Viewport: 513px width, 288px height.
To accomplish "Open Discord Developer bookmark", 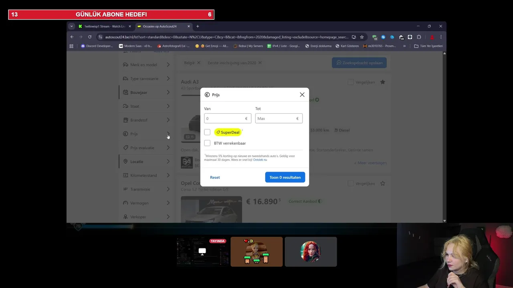I will (x=97, y=46).
